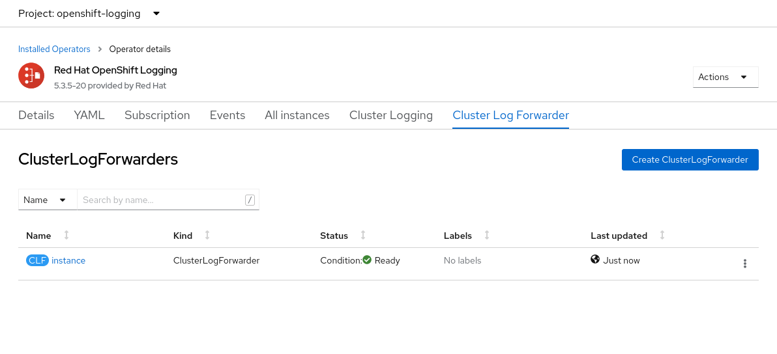Click the Red Hat OpenShift Logging operator logo
The height and width of the screenshot is (354, 777).
pyautogui.click(x=31, y=76)
